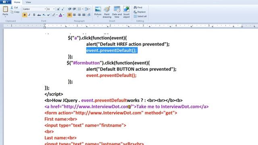This screenshot has height=145, width=258.
Task: Open the paragraph settings dialog
Action: click(x=89, y=15)
